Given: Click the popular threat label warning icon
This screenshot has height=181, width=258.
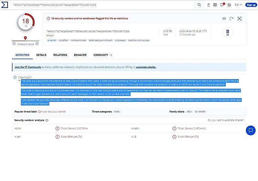Looking at the screenshot, I should 39,112.
